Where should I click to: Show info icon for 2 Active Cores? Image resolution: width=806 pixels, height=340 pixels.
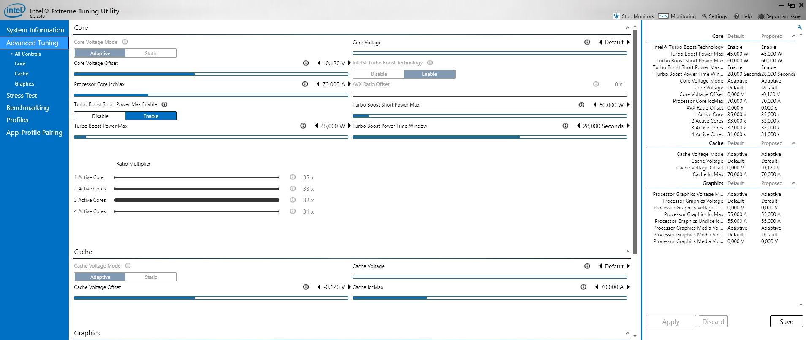pyautogui.click(x=293, y=189)
